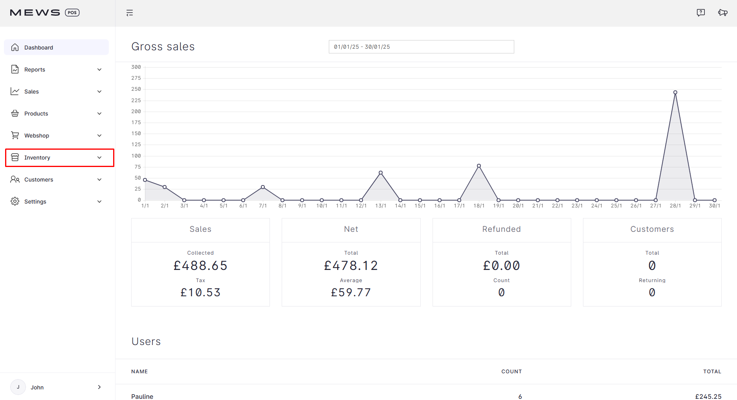Expand the Products section chevron
The height and width of the screenshot is (400, 737).
click(99, 113)
